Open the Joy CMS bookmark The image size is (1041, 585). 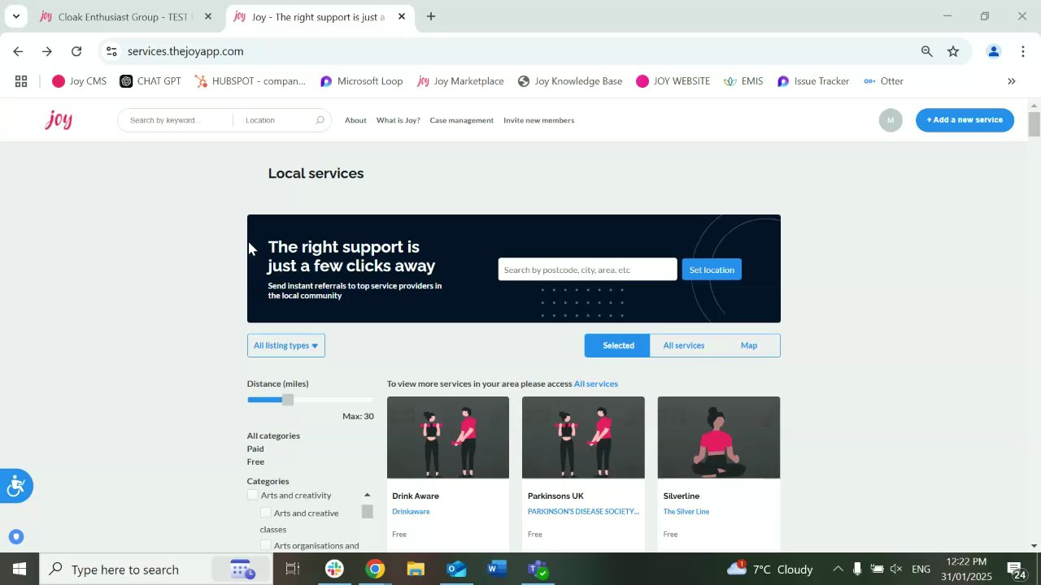pos(79,81)
